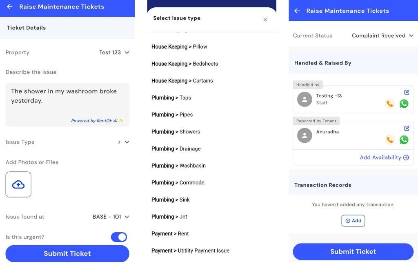Call Testing -13 staff via phone icon
Image resolution: width=418 pixels, height=266 pixels.
tap(390, 104)
